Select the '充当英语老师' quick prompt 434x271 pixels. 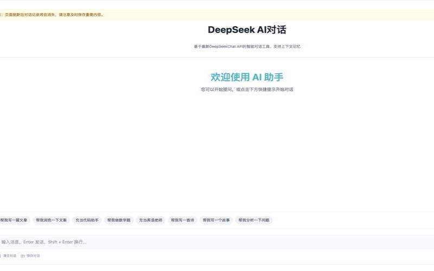[151, 220]
